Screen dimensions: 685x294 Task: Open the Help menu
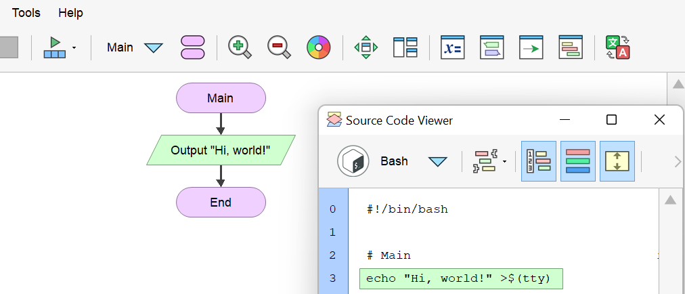pyautogui.click(x=71, y=13)
